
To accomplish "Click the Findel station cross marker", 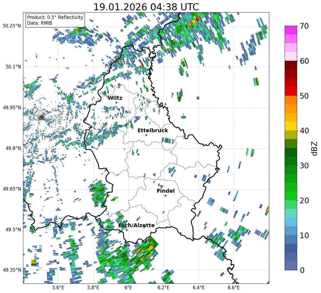I will 165,196.
